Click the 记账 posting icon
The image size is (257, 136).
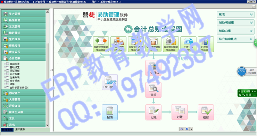click(154, 113)
